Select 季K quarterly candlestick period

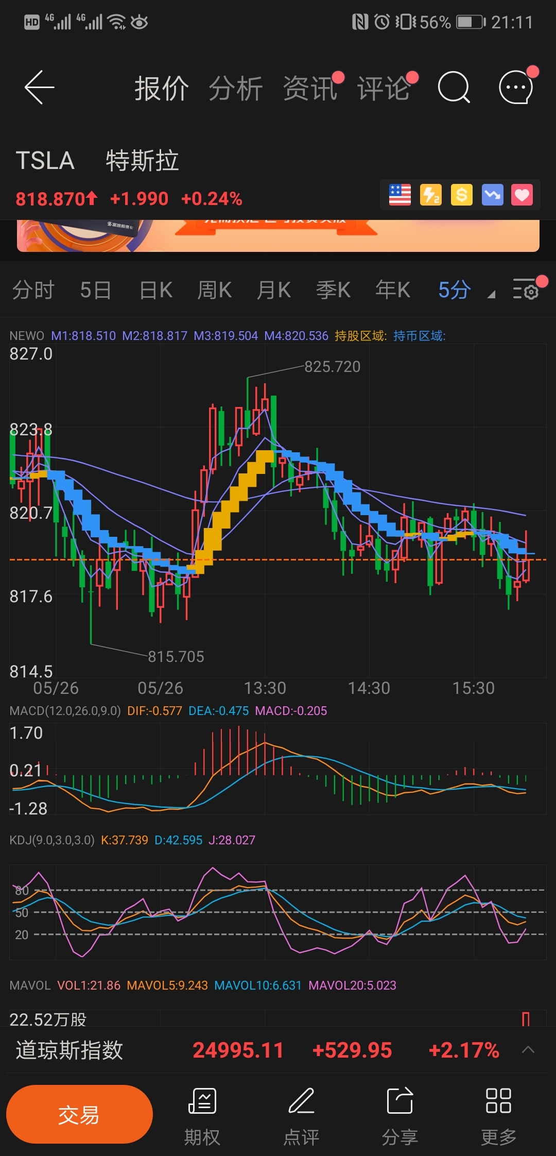point(333,290)
